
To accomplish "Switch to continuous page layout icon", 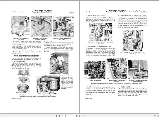I will point(158,116).
